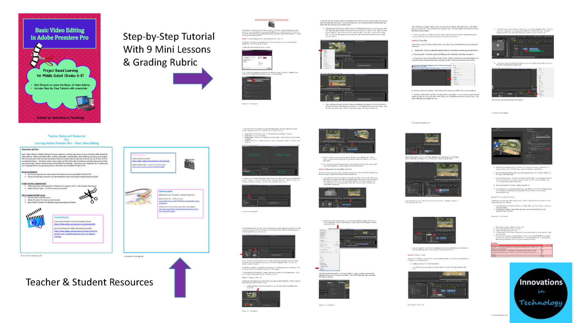The width and height of the screenshot is (574, 323).
Task: Click the Innovations in Technology circular logo
Action: pos(541,292)
